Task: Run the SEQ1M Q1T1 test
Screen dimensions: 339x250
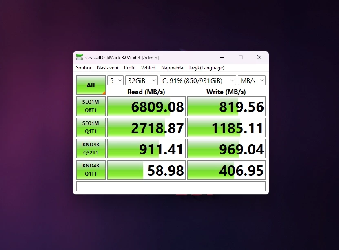Action: click(91, 127)
